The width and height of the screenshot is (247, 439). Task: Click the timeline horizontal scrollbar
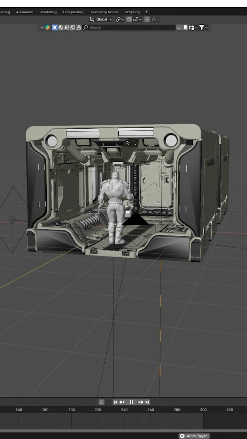pos(123,430)
